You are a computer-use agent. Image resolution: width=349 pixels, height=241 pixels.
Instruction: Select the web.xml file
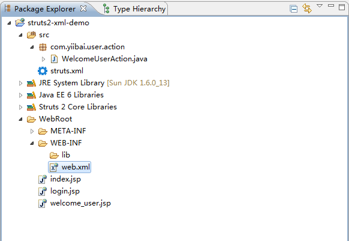point(70,167)
